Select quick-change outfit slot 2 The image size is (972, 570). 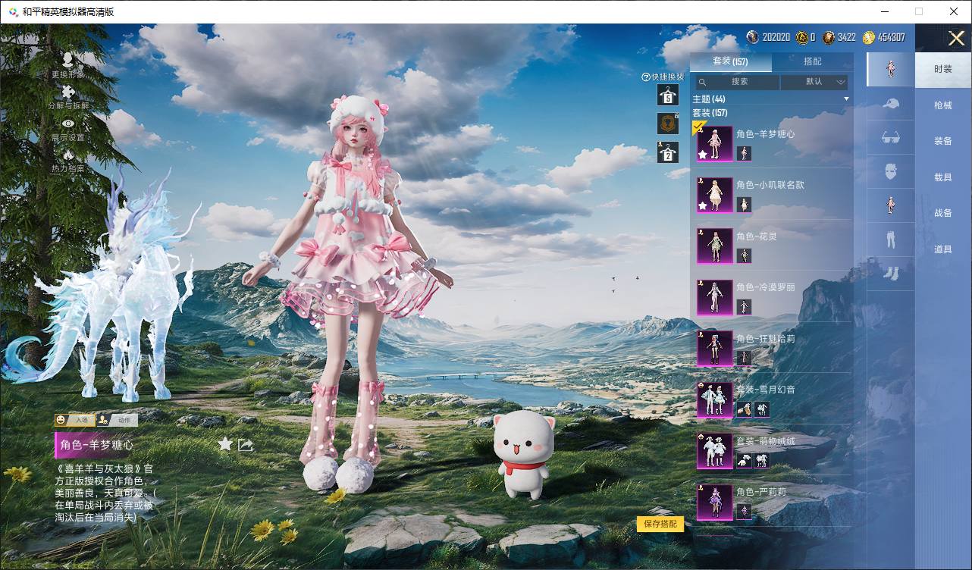pyautogui.click(x=668, y=152)
